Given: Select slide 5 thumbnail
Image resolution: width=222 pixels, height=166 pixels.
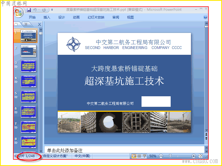Looking at the screenshot, I should tap(28, 97).
